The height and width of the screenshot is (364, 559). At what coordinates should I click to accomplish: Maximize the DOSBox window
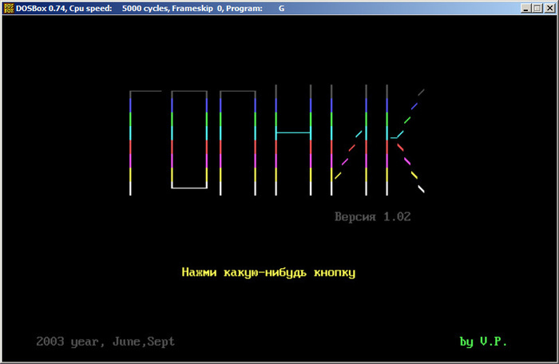[537, 8]
